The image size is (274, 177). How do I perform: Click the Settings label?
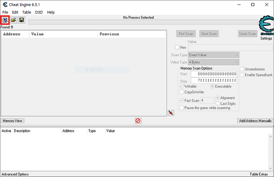point(266,38)
